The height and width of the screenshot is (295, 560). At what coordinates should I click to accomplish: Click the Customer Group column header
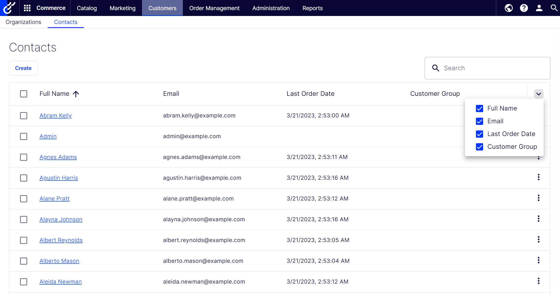click(435, 94)
